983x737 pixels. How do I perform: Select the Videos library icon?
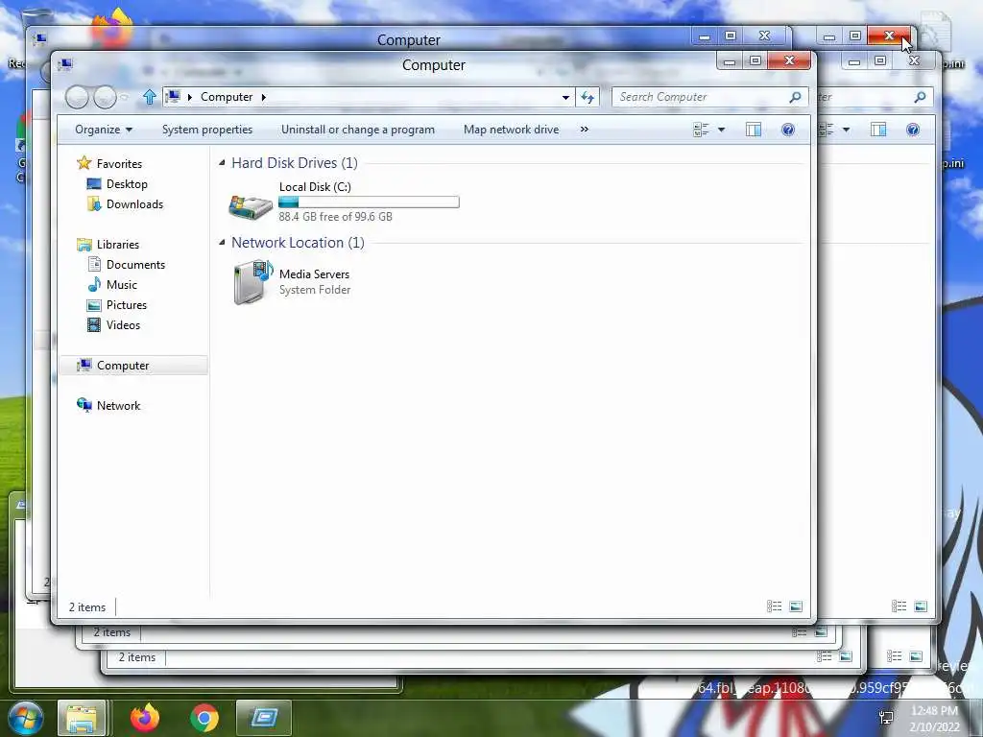coord(94,324)
